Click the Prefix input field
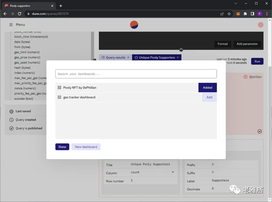Viewport: 272px width, 202px height. tap(234, 164)
